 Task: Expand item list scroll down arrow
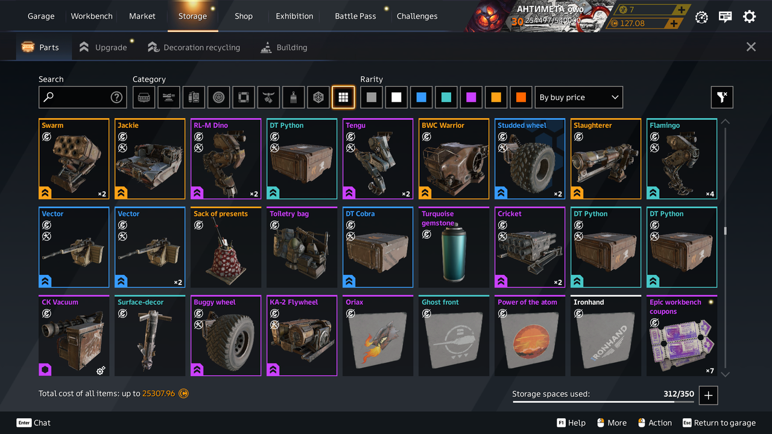pos(726,374)
